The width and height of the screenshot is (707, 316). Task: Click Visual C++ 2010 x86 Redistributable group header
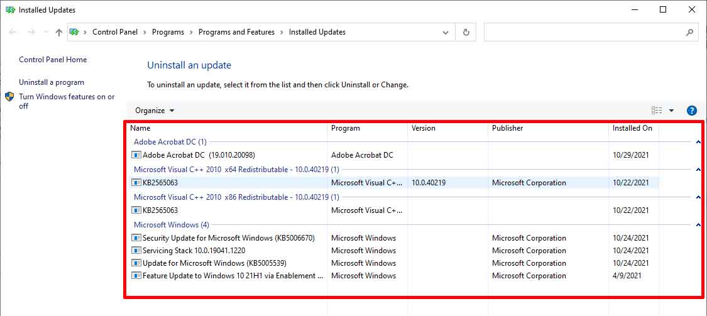point(236,197)
